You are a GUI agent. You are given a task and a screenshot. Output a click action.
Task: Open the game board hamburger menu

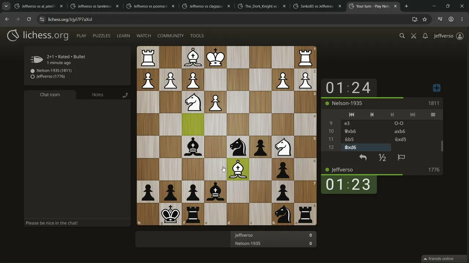433,115
